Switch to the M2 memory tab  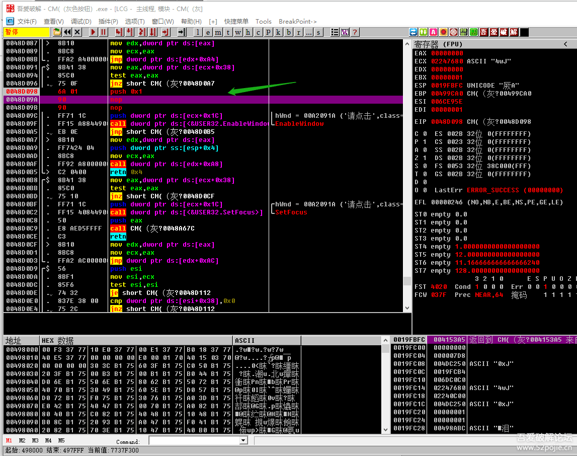pos(22,440)
